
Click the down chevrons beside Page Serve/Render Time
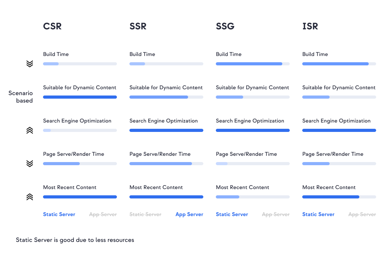(30, 164)
